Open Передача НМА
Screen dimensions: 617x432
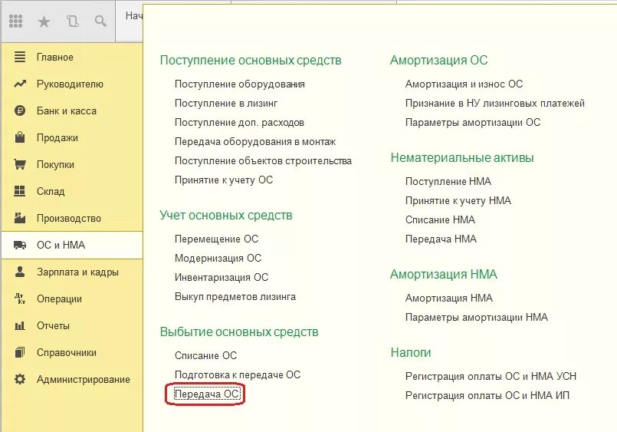(x=441, y=239)
